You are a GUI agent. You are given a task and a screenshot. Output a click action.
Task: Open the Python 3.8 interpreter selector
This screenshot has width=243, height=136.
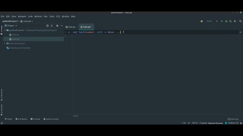tap(233, 123)
